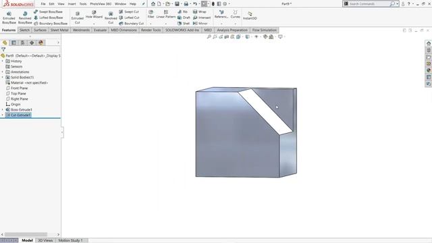Open the Curves tool
Image resolution: width=432 pixels, height=243 pixels.
point(236,15)
